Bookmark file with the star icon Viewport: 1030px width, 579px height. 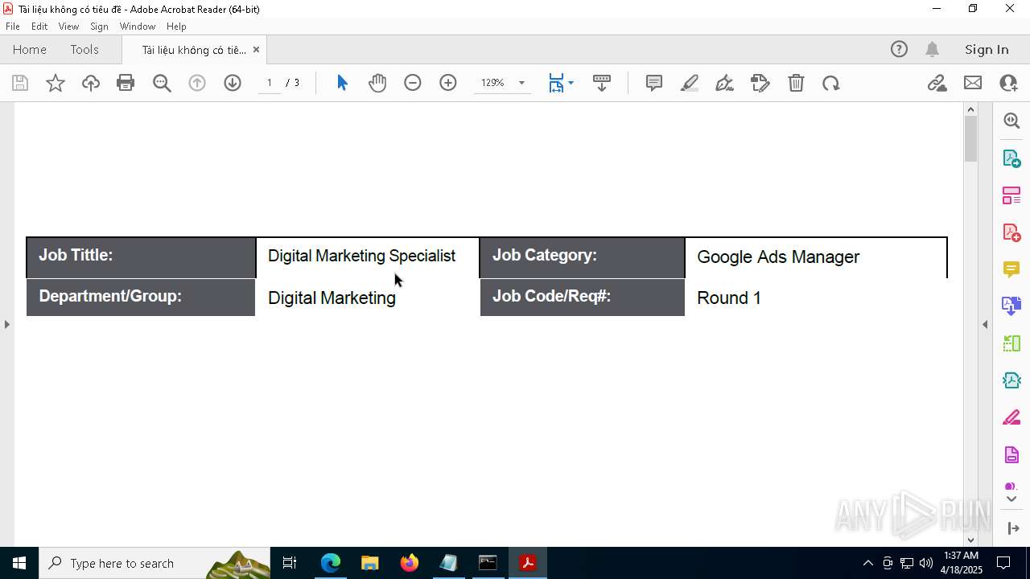(56, 83)
